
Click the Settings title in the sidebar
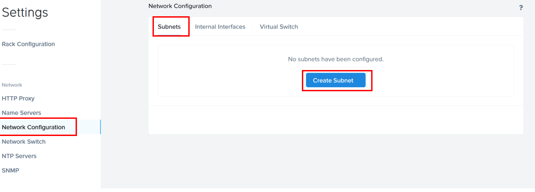point(25,13)
